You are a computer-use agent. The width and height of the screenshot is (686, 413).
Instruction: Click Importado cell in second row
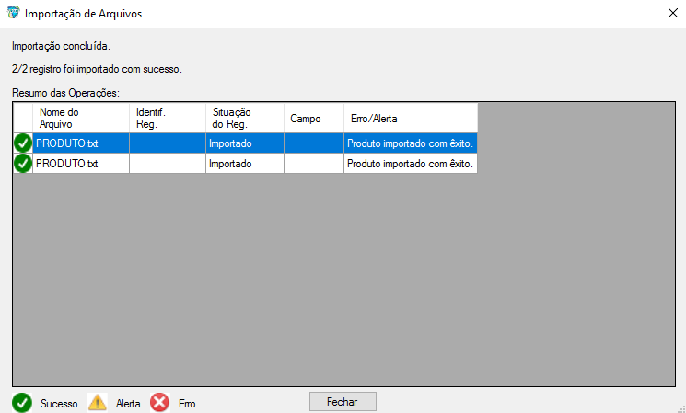[245, 164]
